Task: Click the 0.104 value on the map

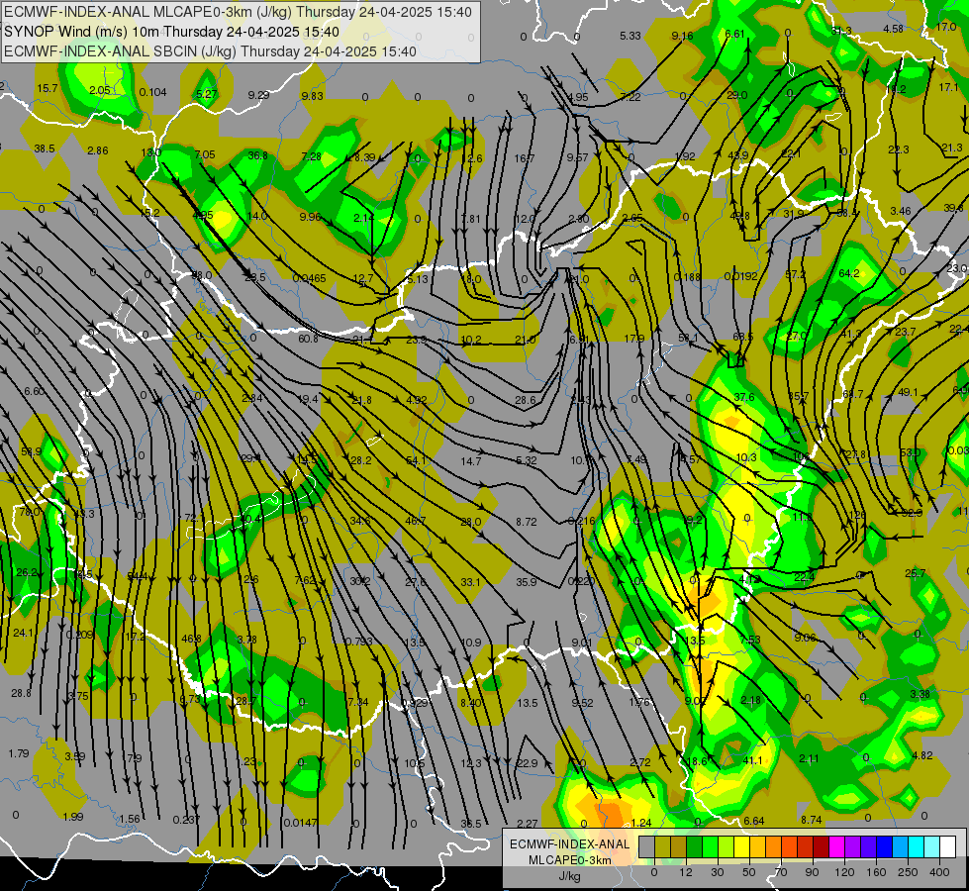Action: coord(152,92)
